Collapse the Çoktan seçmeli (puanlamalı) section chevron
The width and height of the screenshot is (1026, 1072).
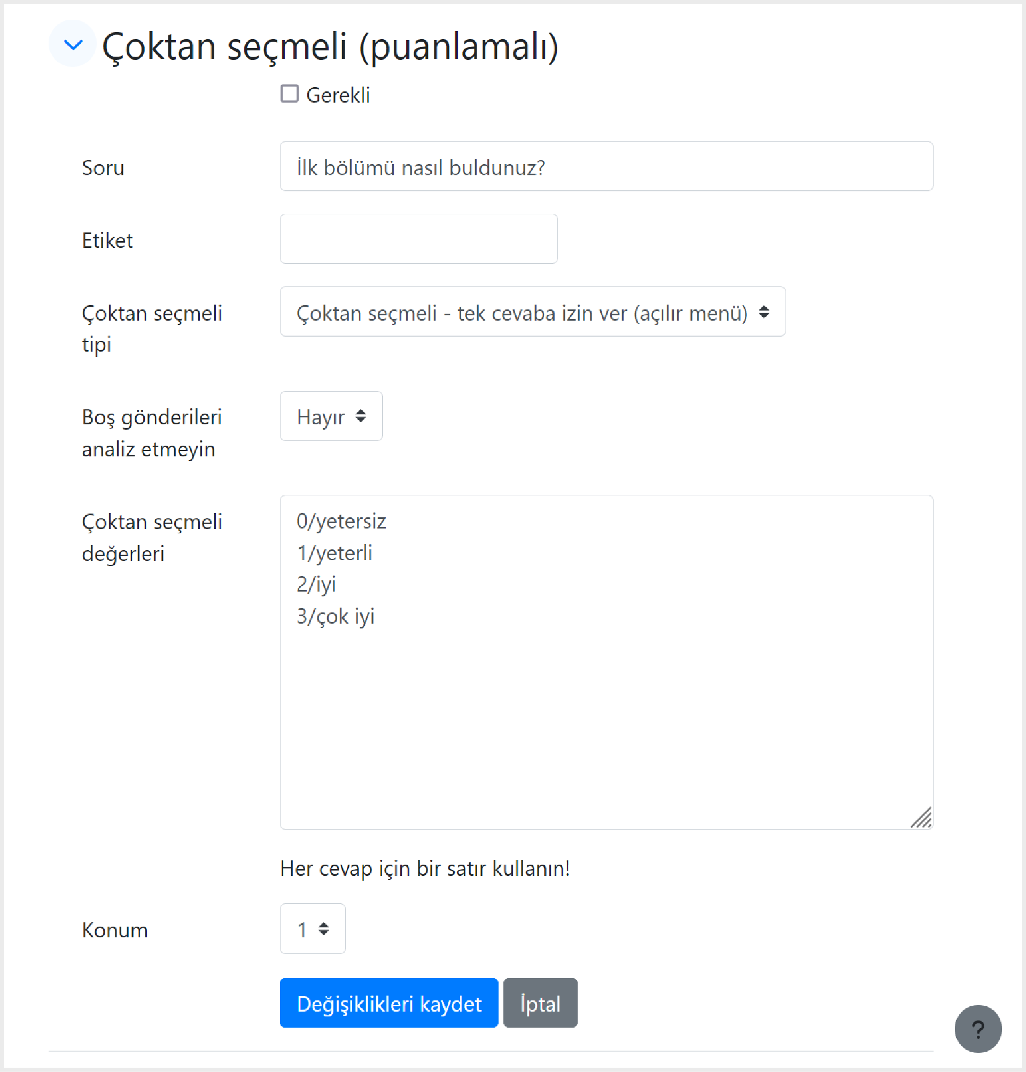point(73,44)
